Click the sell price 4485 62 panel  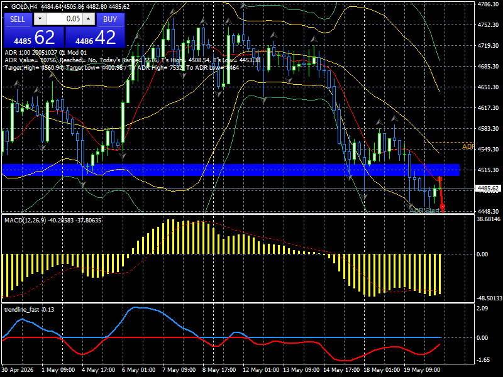(34, 38)
